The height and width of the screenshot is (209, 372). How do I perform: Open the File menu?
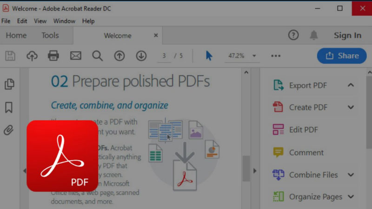(x=6, y=21)
